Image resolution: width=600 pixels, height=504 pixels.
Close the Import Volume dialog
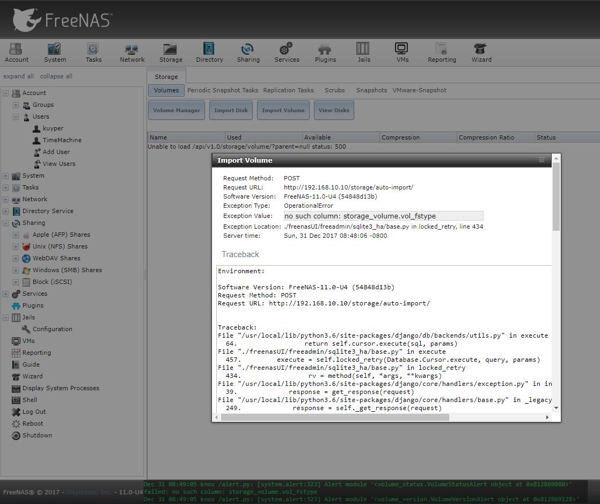[542, 160]
